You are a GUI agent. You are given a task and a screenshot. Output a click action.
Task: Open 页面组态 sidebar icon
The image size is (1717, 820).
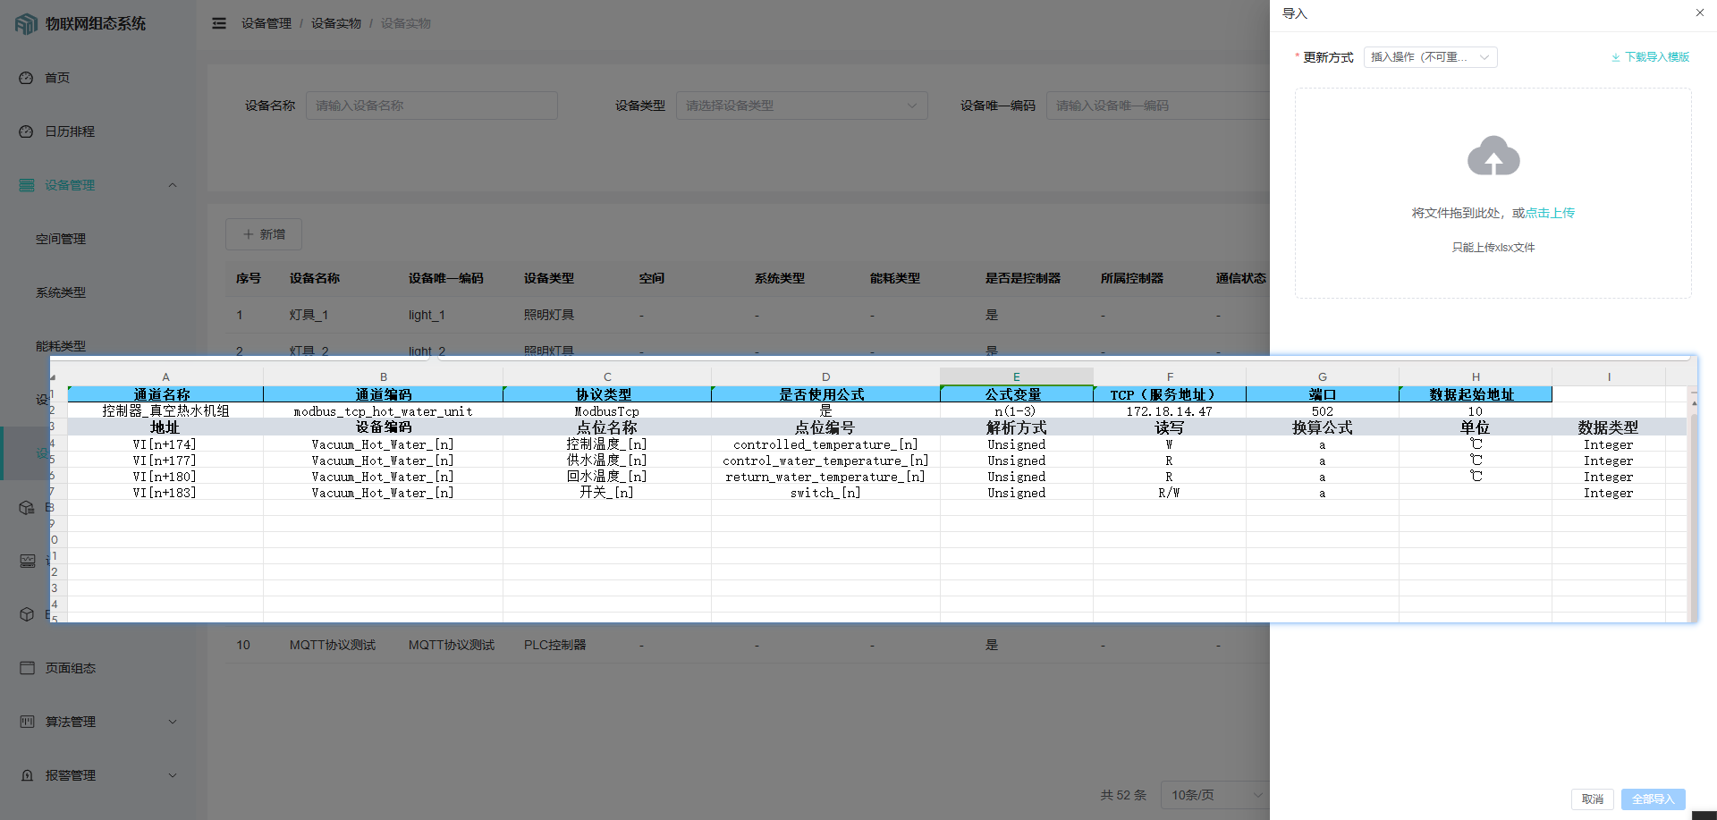[27, 668]
